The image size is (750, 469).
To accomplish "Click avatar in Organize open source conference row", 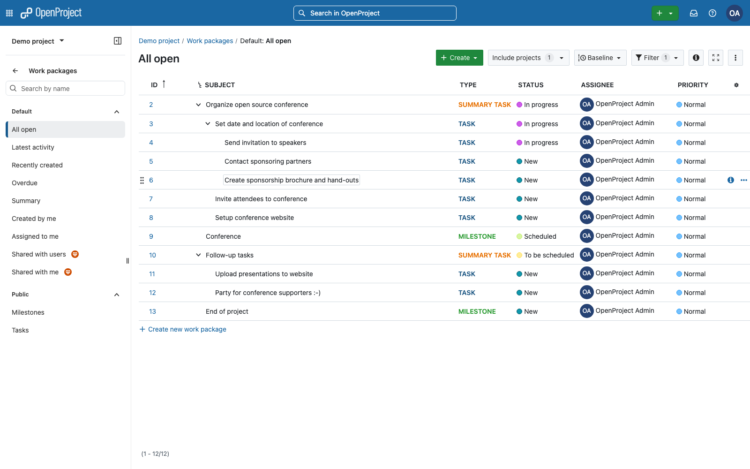I will click(x=587, y=104).
